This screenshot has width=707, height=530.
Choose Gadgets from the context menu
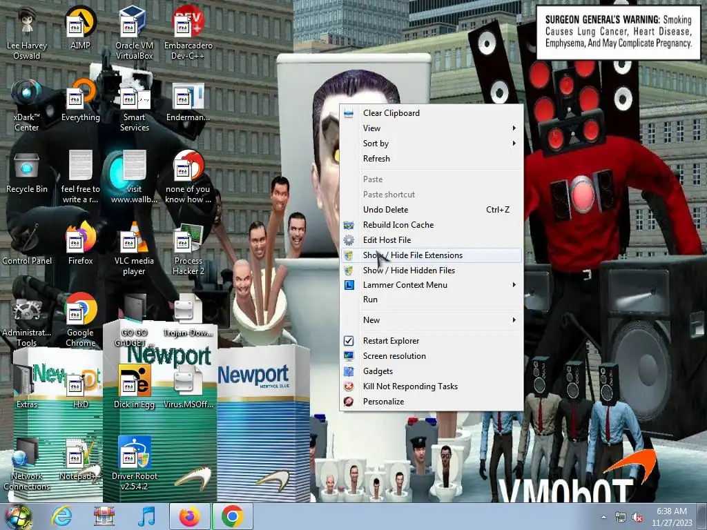pos(432,371)
